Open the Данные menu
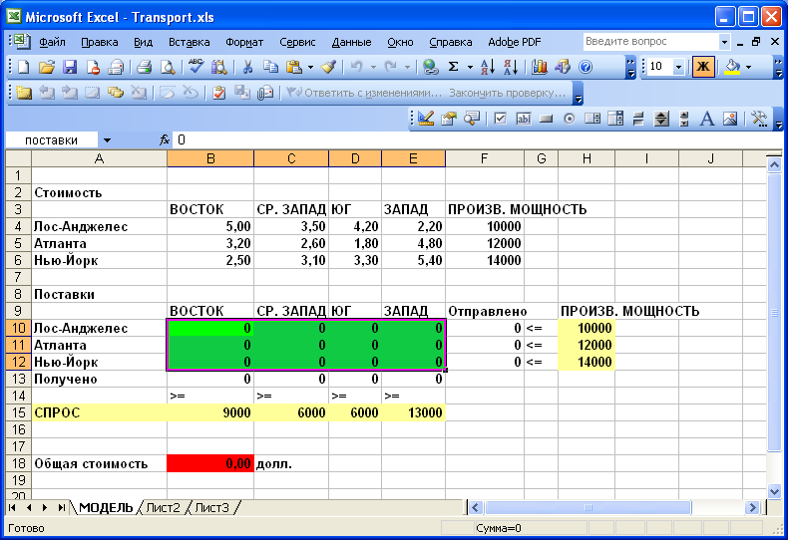788x540 pixels. (351, 42)
